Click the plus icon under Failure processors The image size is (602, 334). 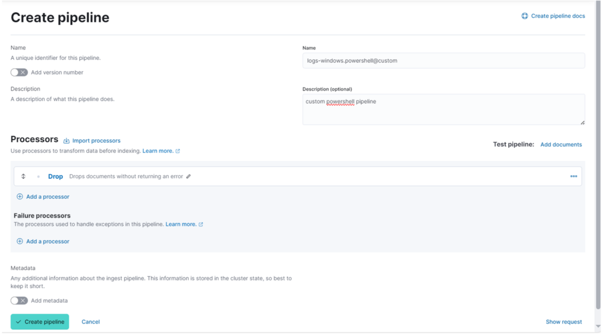19,242
